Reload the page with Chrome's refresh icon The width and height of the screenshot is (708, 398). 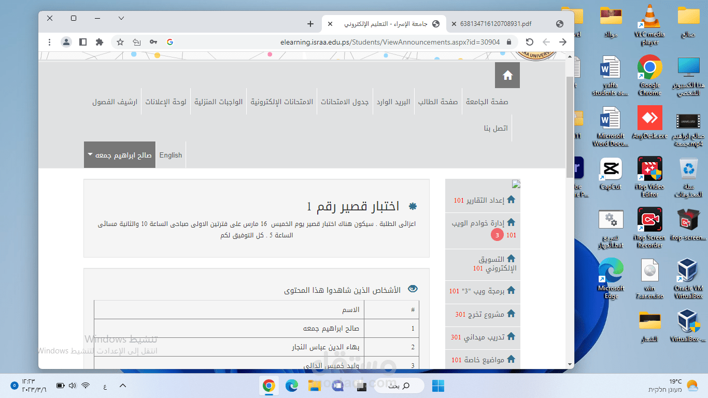point(529,42)
